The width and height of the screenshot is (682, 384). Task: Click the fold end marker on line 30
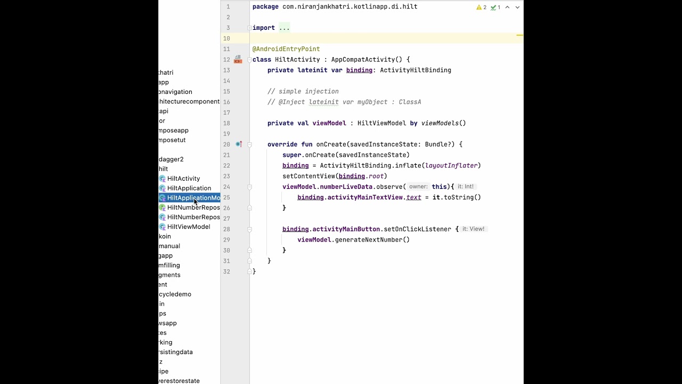(249, 250)
